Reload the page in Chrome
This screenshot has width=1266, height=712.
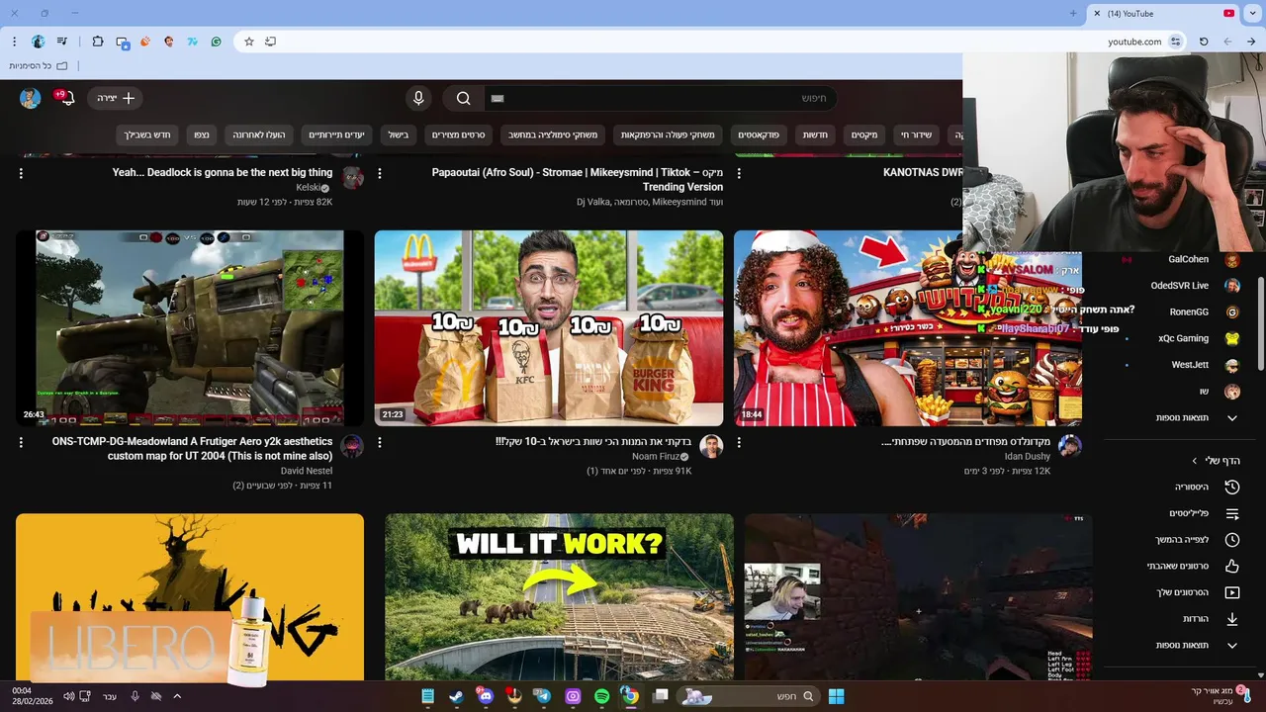(1204, 42)
